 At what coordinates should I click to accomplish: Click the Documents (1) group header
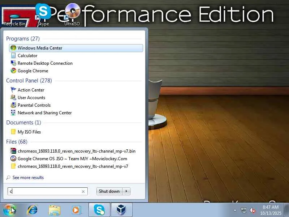[x=24, y=123]
